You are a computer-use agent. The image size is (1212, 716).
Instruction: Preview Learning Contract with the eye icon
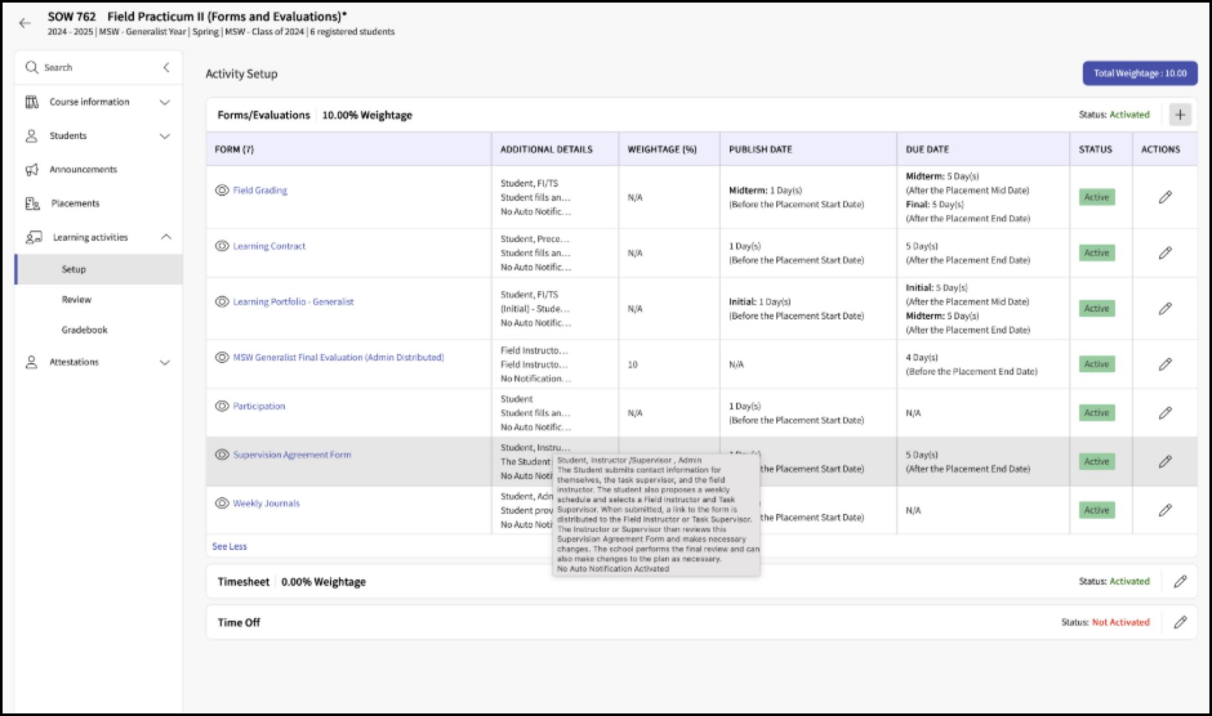pos(222,246)
